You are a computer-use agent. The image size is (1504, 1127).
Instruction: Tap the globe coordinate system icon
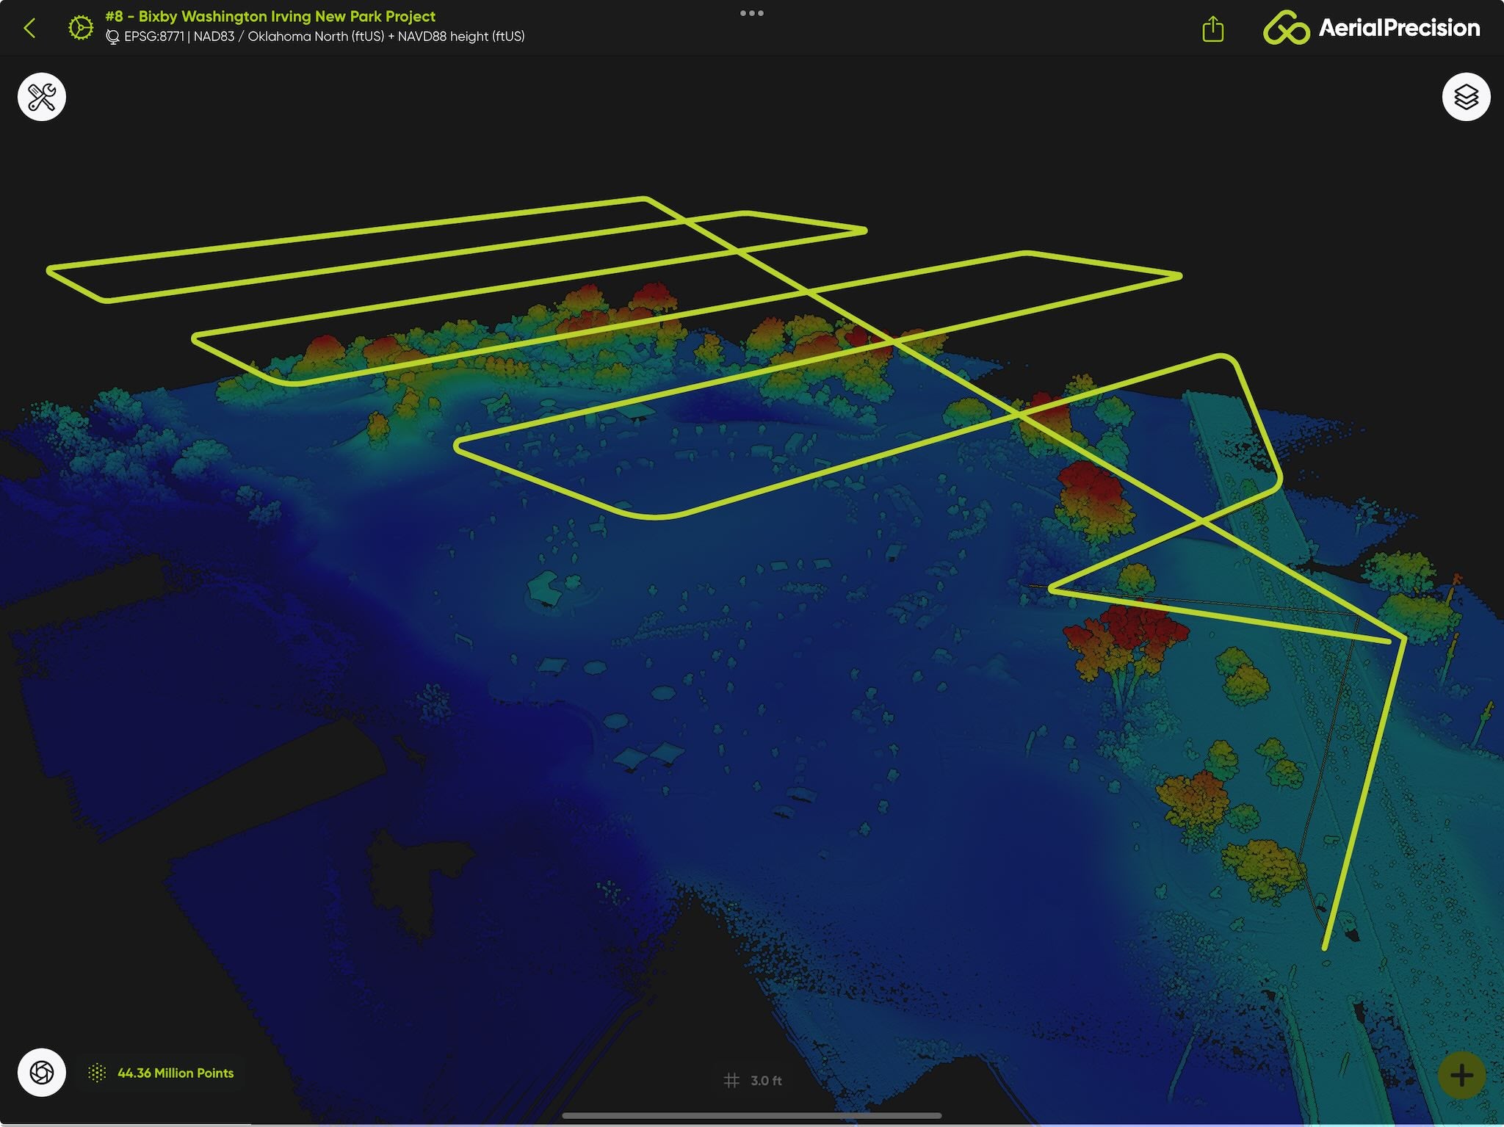(x=112, y=37)
